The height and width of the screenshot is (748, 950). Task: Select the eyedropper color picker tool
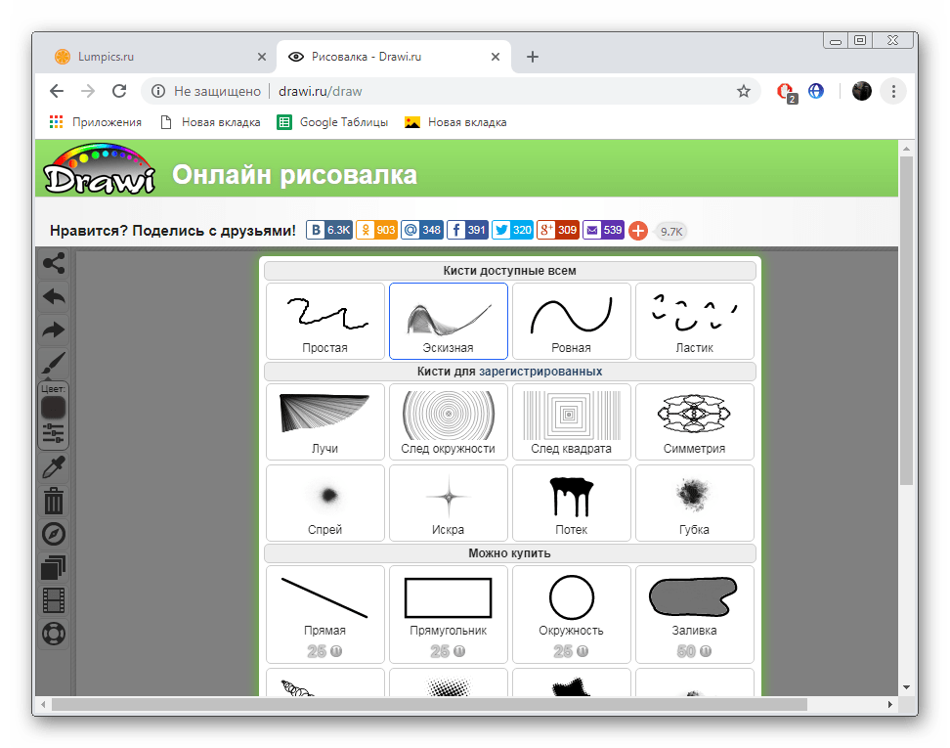tap(54, 467)
